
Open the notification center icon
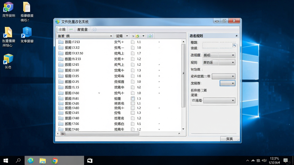[286, 160]
